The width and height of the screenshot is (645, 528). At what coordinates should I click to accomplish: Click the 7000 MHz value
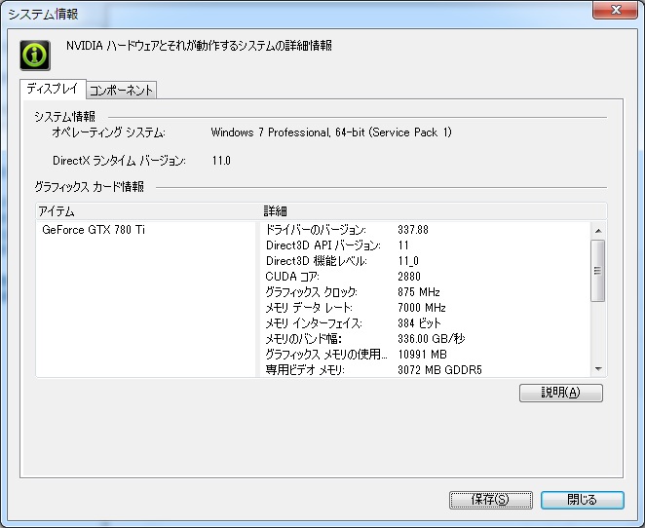click(422, 308)
